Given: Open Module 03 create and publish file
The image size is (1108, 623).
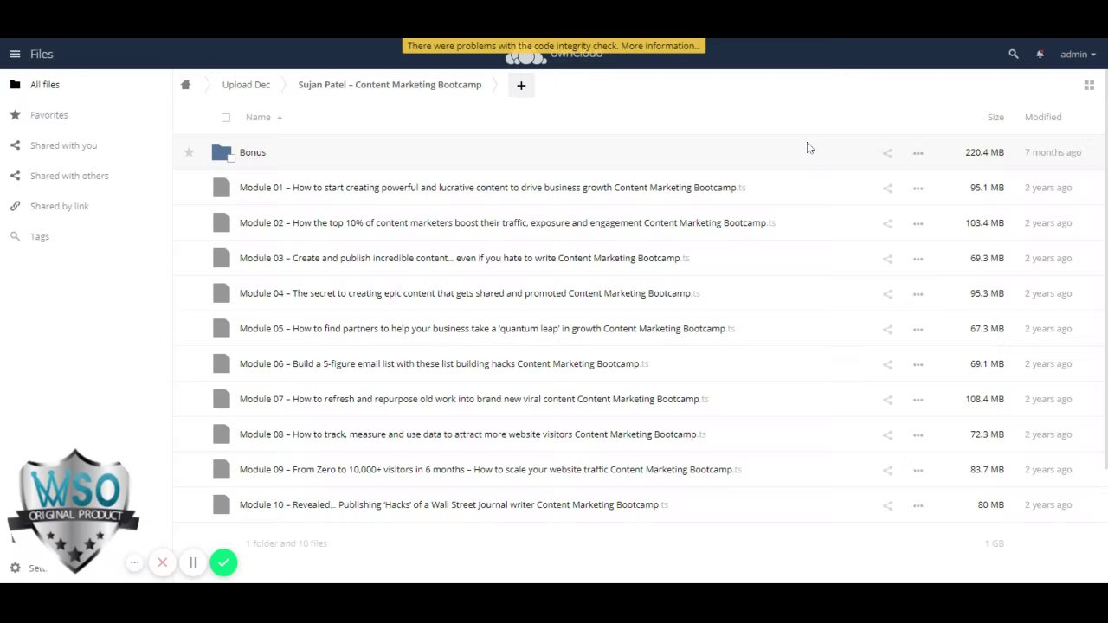Looking at the screenshot, I should 465,258.
